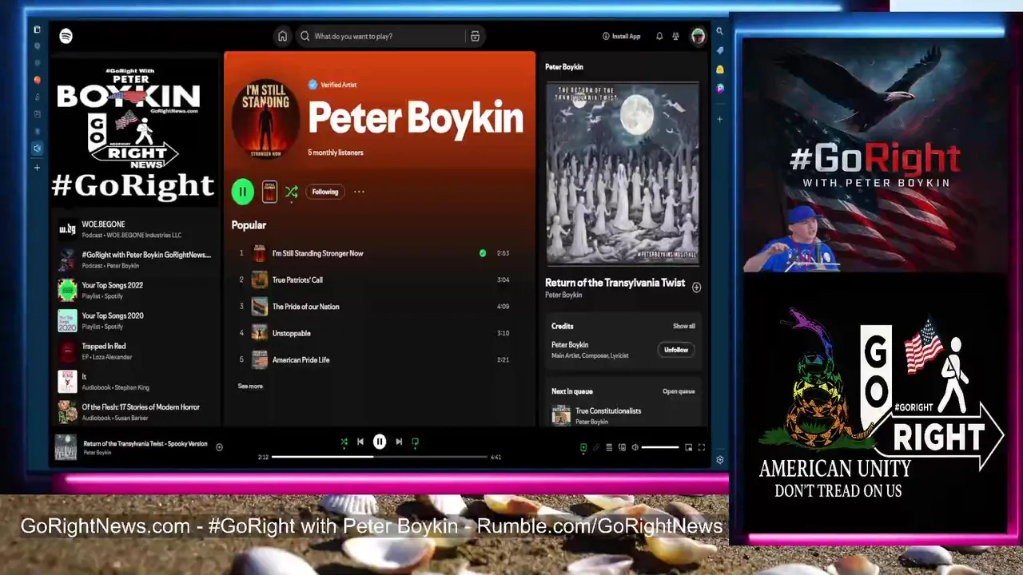
Task: Open the Queue icon in player bar
Action: (x=609, y=447)
